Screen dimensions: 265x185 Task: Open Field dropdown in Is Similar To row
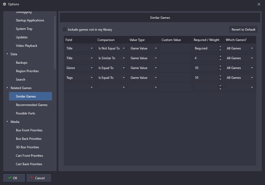pyautogui.click(x=79, y=58)
